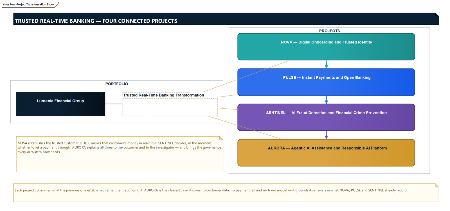Image resolution: width=450 pixels, height=211 pixels.
Task: Click the 'class Four-Project Transformation Story' frame label
Action: click(x=28, y=4)
